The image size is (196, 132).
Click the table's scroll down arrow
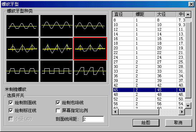188,106
